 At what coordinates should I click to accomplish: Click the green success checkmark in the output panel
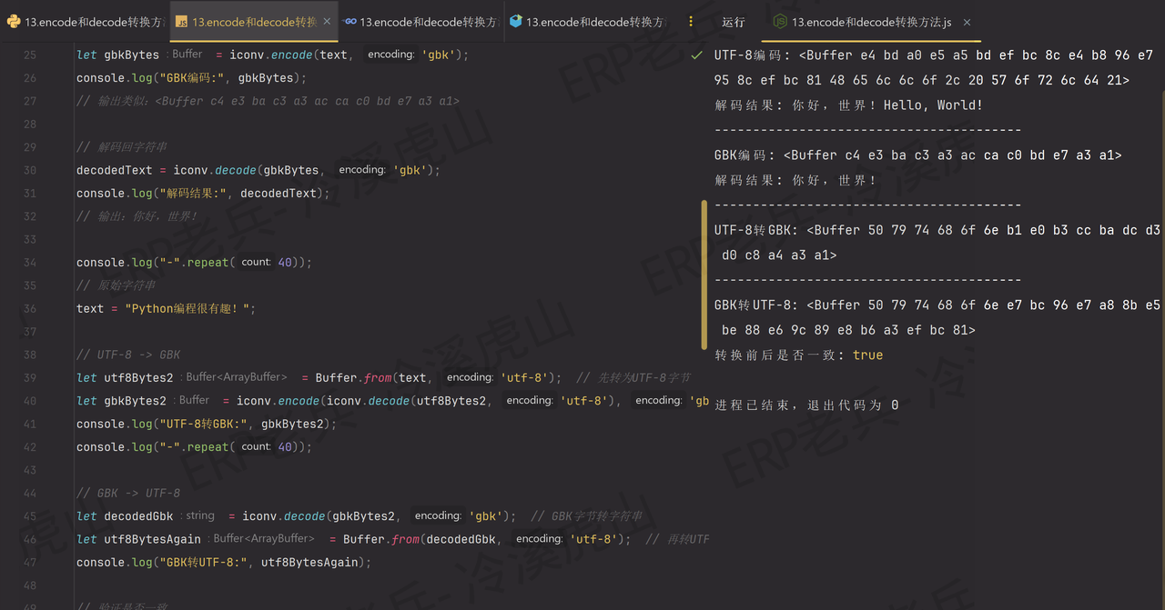click(x=696, y=55)
